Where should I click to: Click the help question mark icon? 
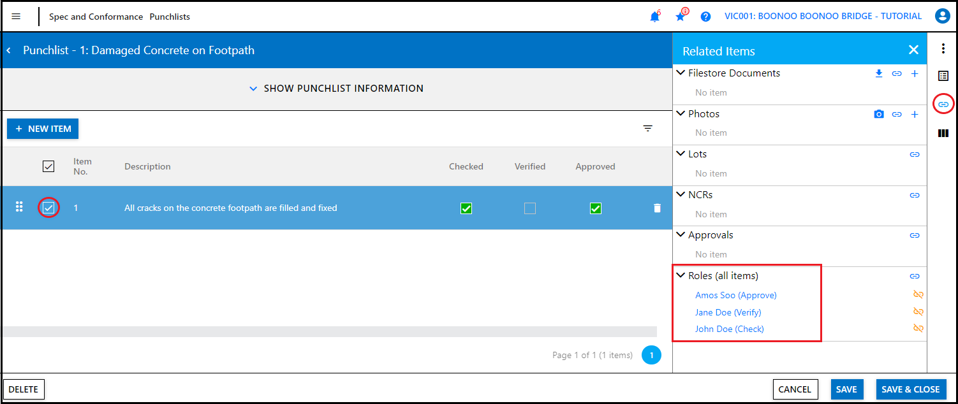pyautogui.click(x=705, y=17)
